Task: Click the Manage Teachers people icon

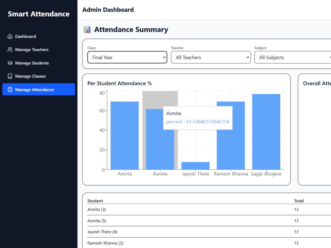Action: [x=10, y=50]
